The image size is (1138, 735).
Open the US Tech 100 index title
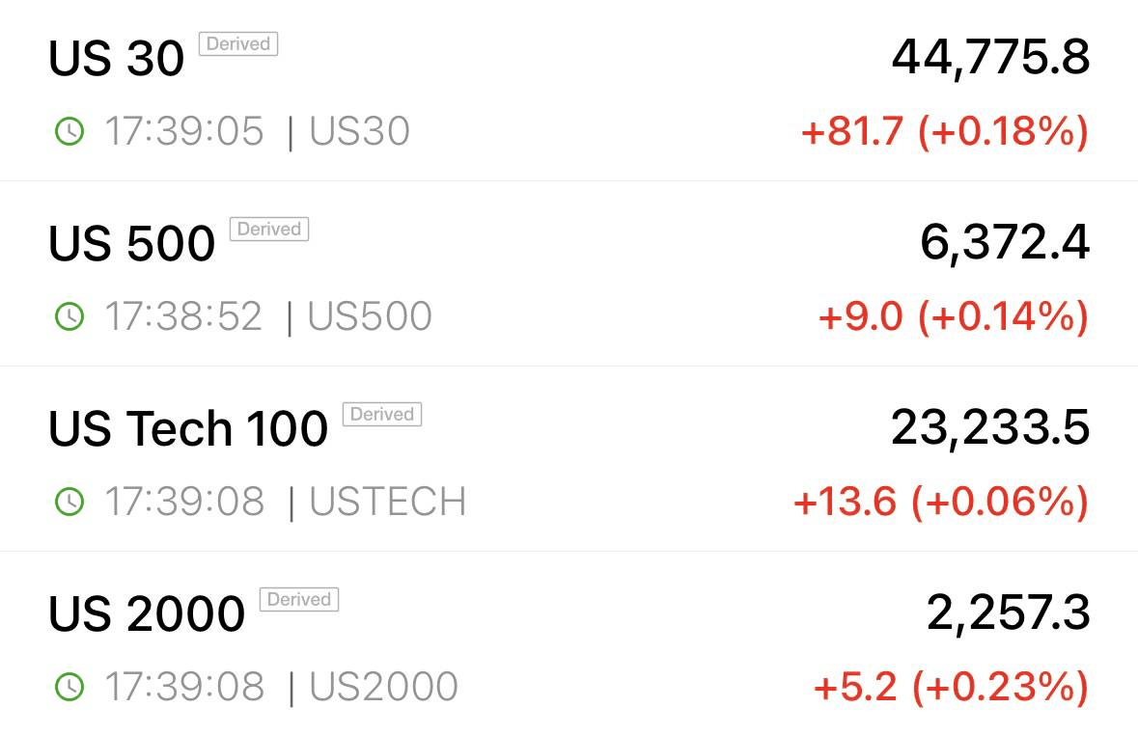coord(188,428)
